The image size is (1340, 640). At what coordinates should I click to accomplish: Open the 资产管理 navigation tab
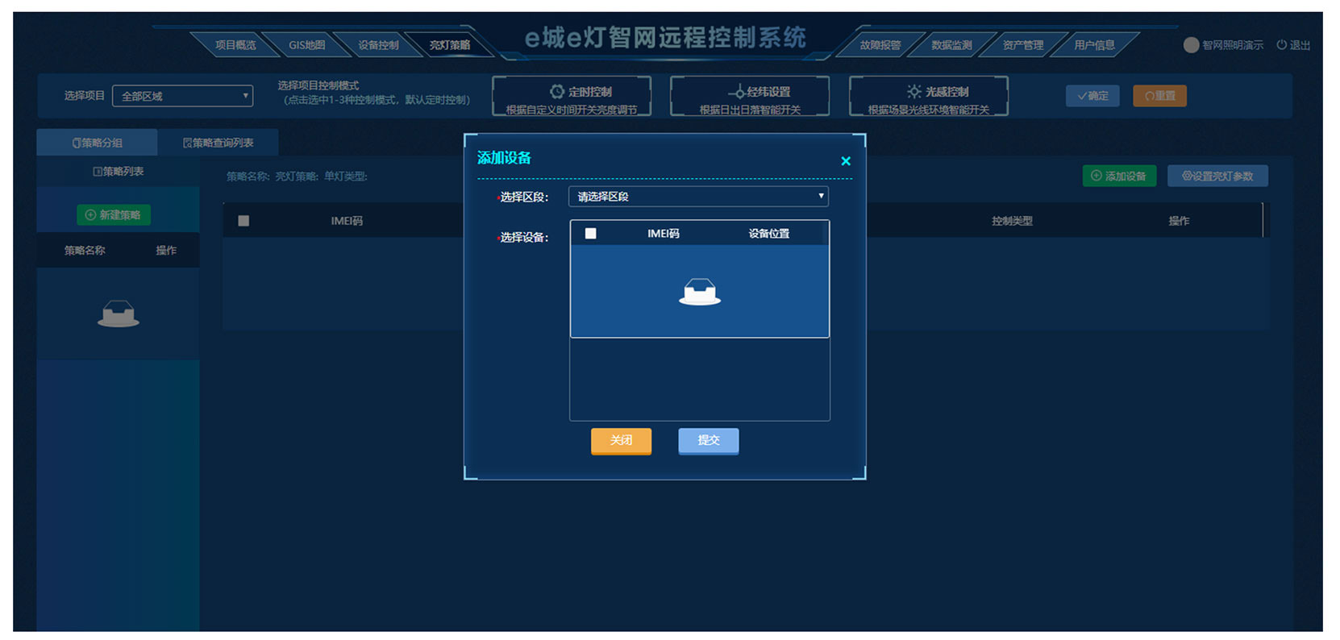point(1022,45)
